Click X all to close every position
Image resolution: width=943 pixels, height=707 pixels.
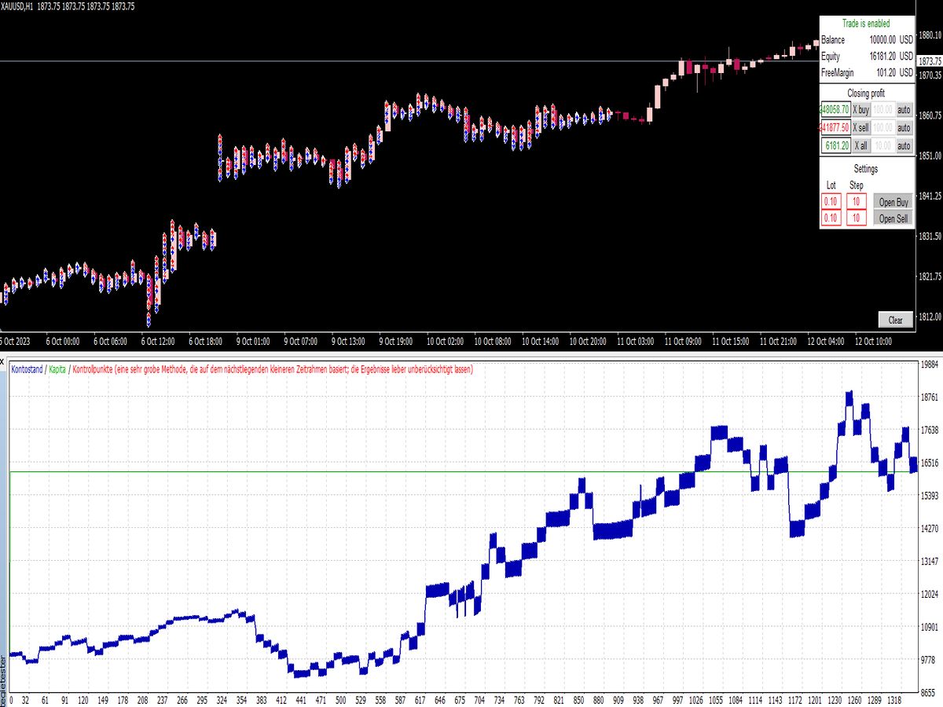coord(860,145)
